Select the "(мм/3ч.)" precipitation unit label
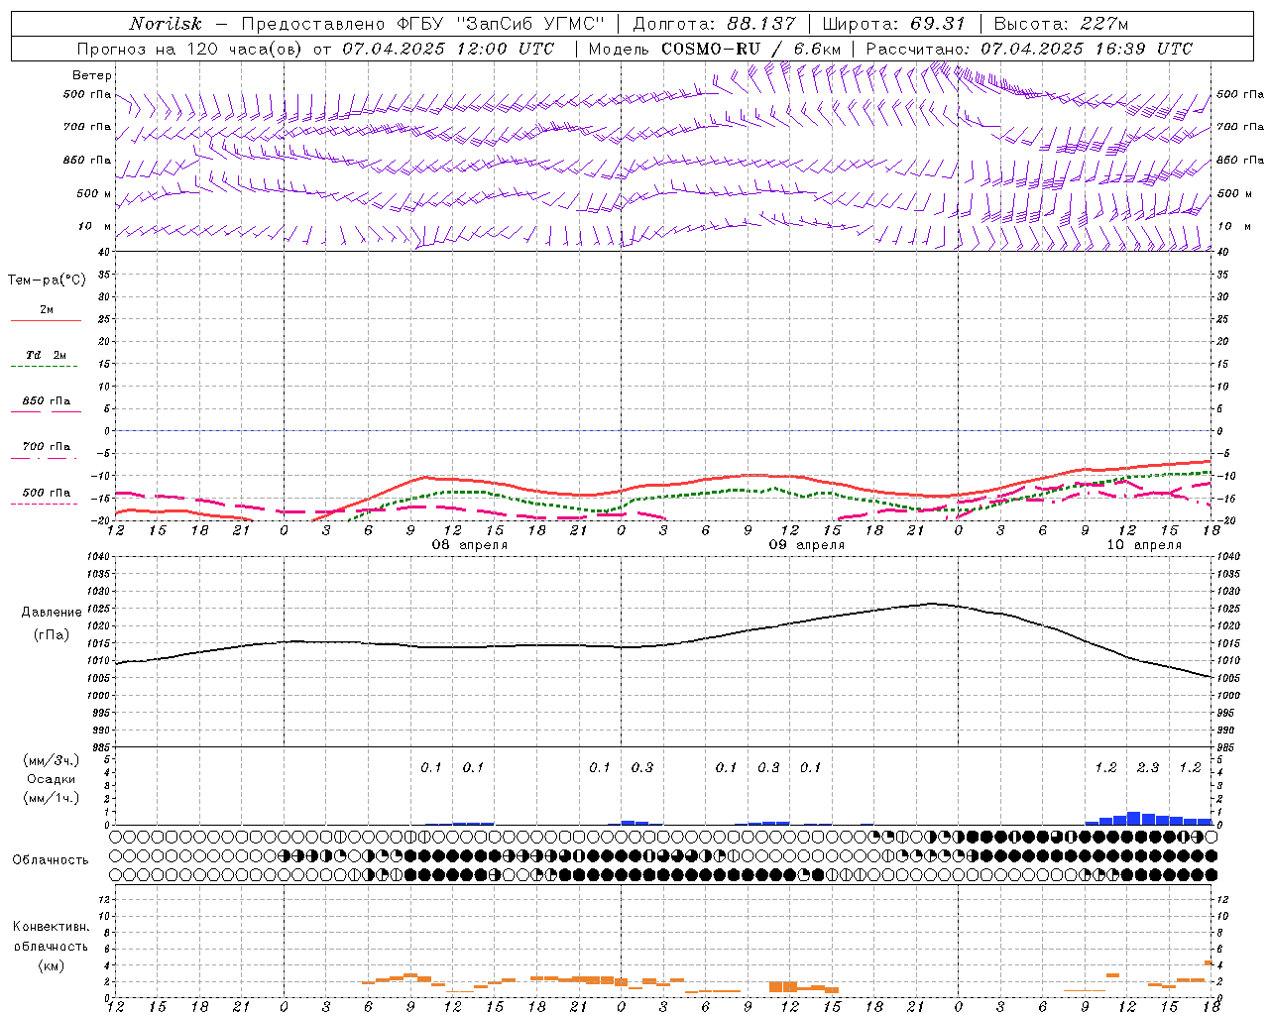 click(52, 760)
